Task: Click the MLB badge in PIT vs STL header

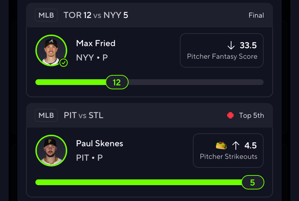Action: coord(46,115)
